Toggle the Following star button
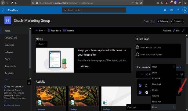This screenshot has width=188, height=111. (x=163, y=21)
